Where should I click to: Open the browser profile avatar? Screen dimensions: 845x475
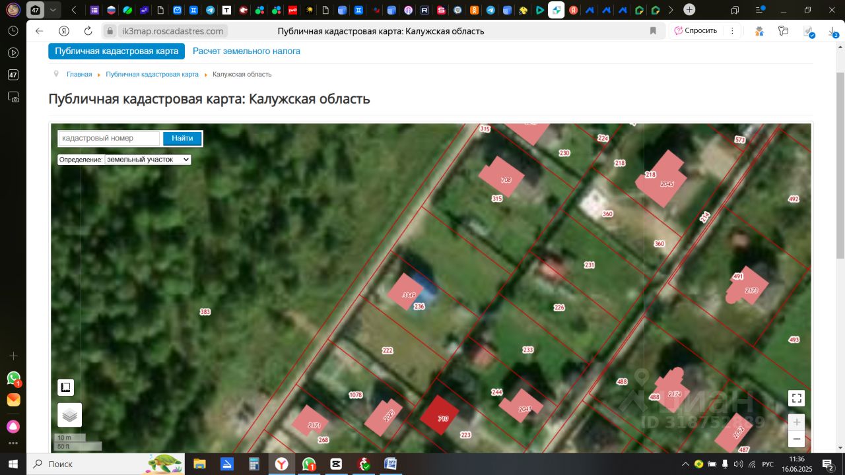tap(13, 10)
